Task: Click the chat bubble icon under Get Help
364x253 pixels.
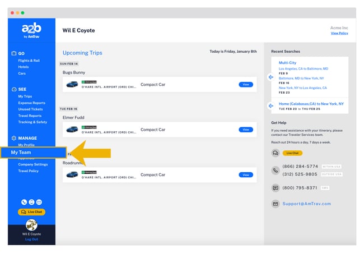Action: [276, 153]
